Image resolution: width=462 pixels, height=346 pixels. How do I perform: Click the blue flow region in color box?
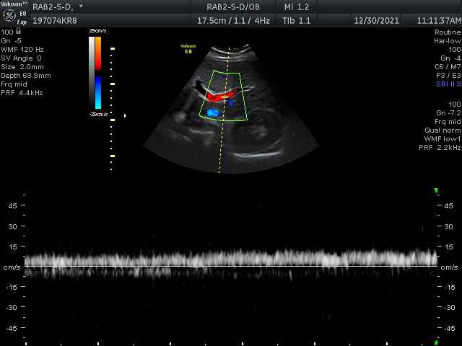pos(212,113)
